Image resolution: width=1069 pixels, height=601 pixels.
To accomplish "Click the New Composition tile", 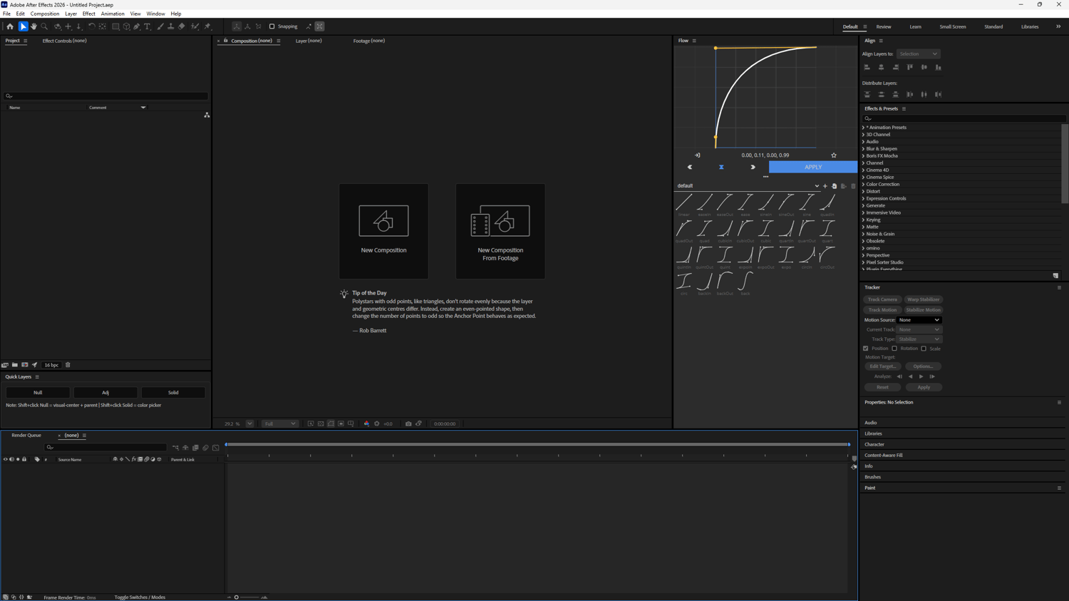I will tap(383, 231).
